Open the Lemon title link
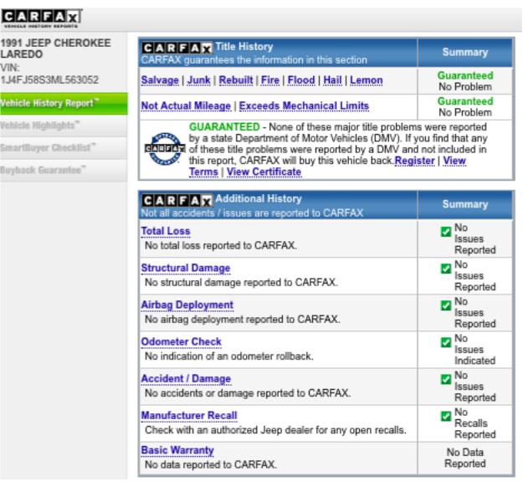Viewport: 523px width, 497px height. click(367, 80)
